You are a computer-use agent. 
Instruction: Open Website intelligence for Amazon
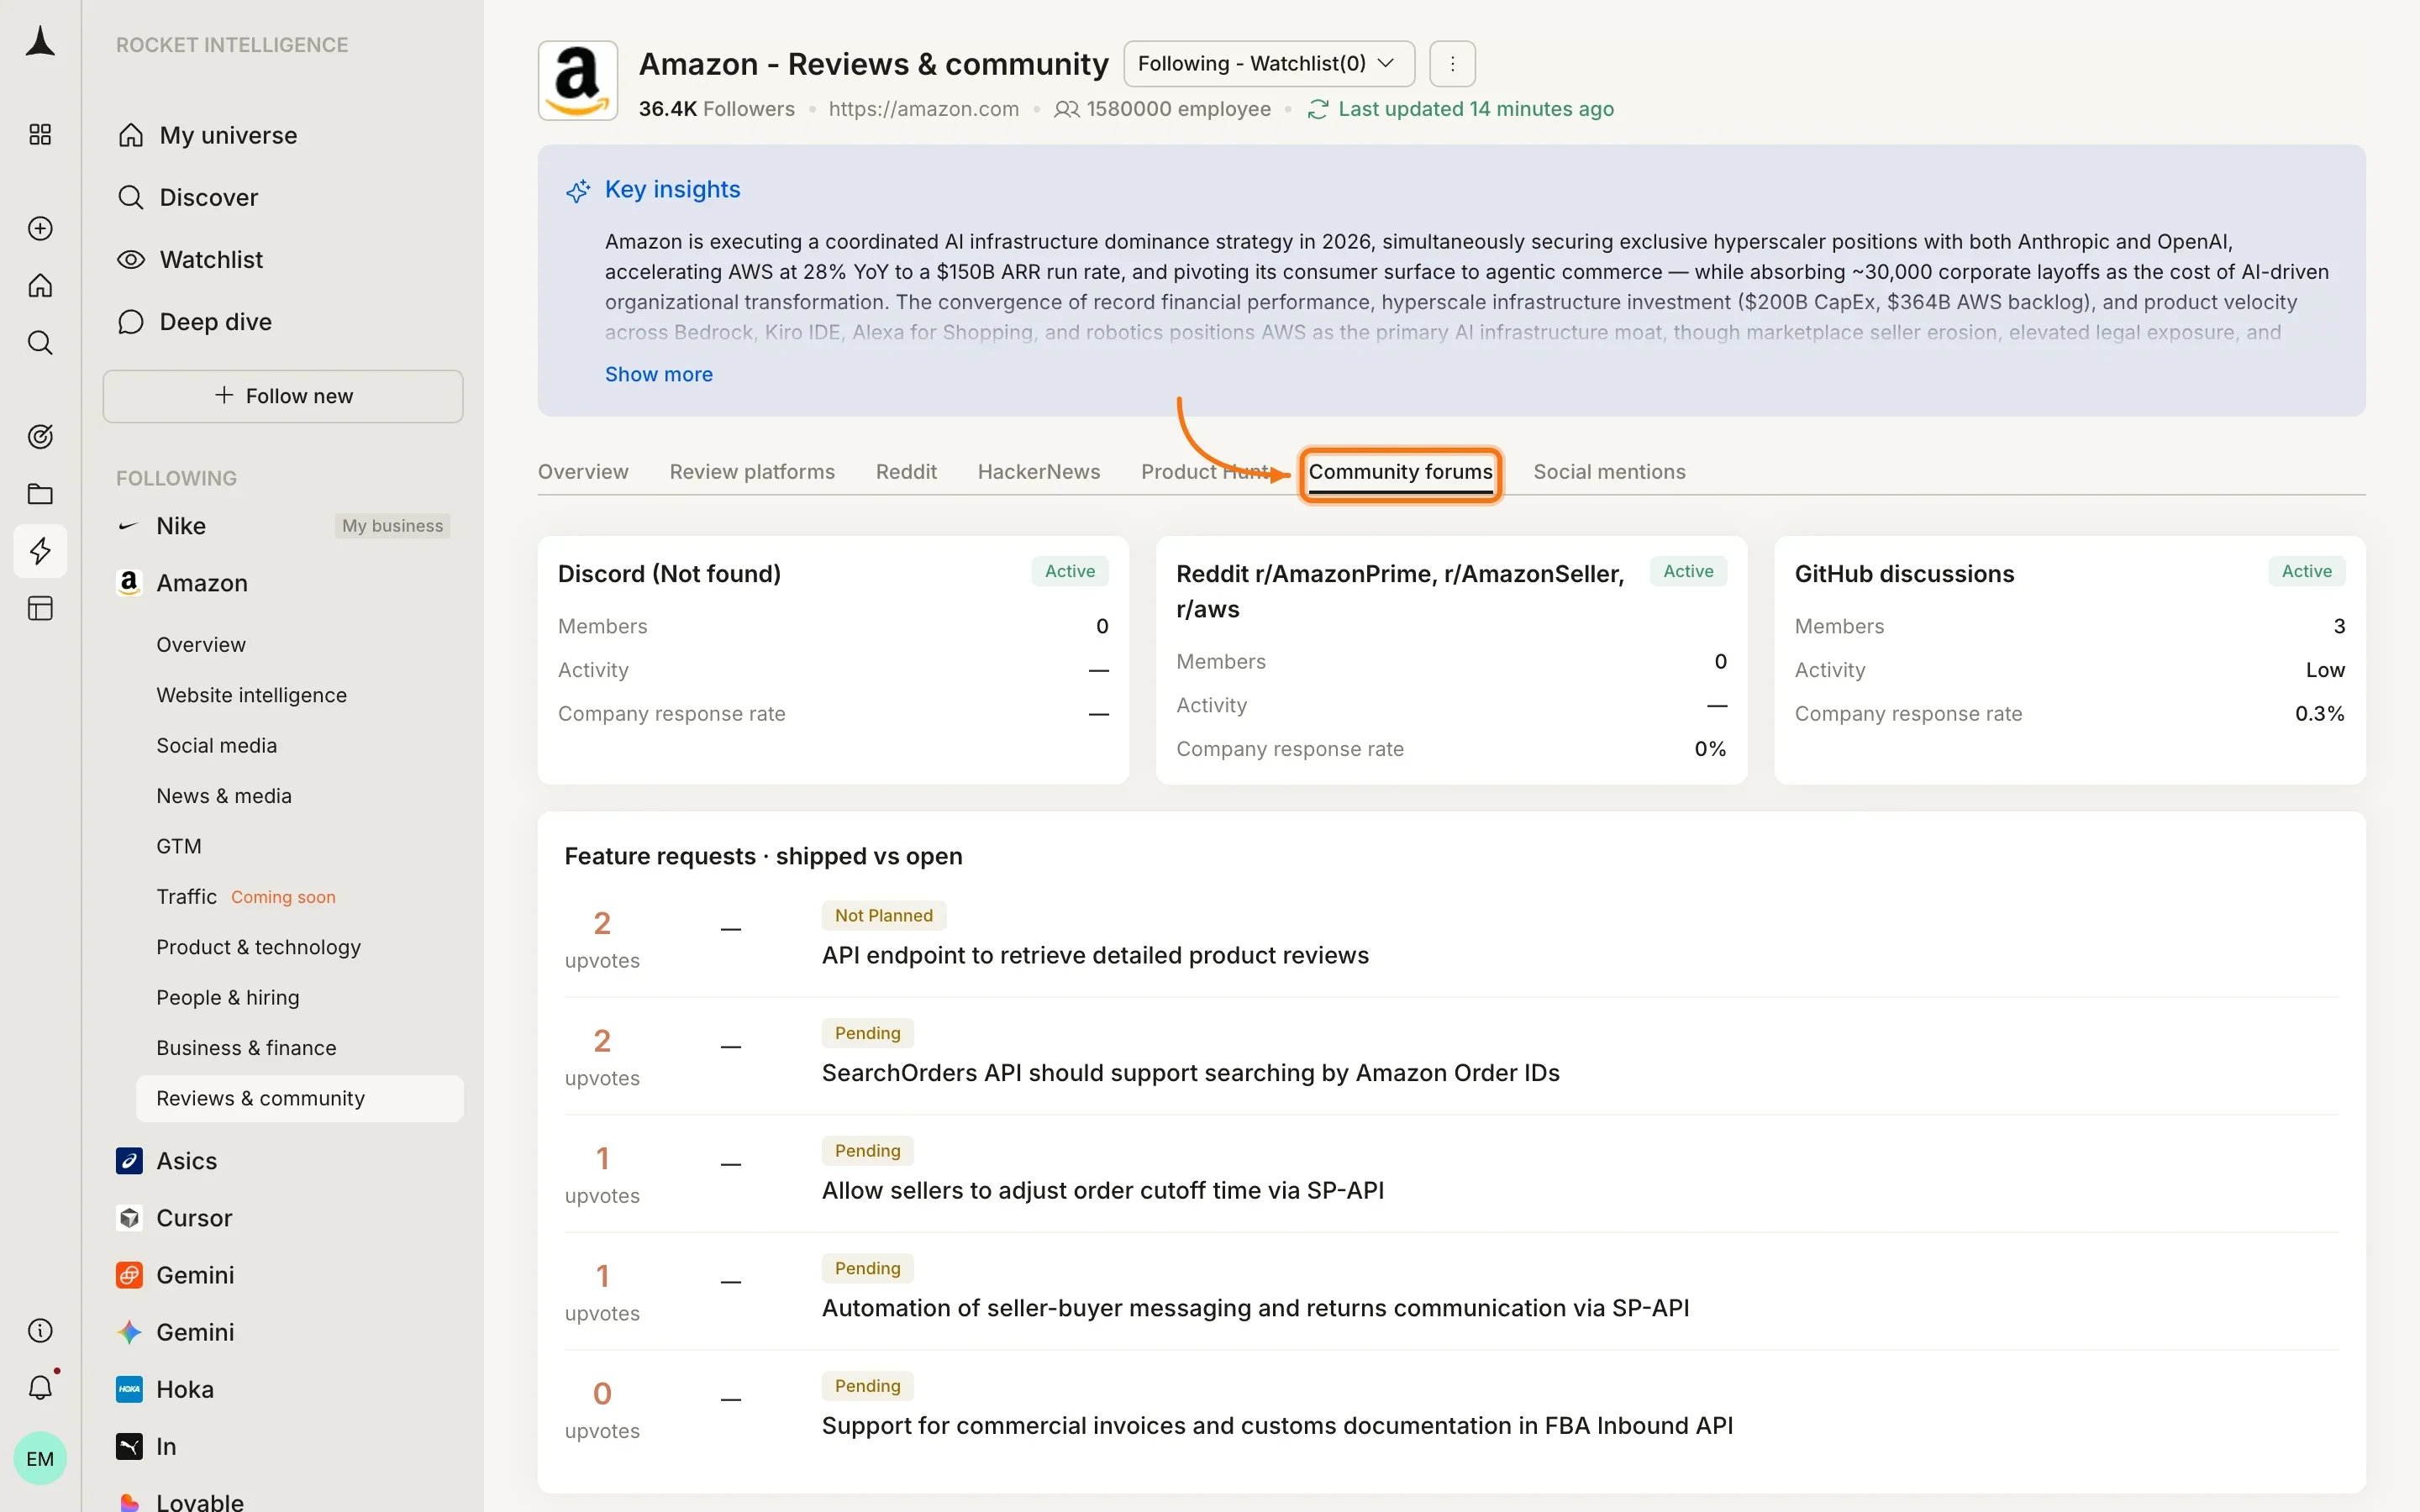(x=251, y=695)
